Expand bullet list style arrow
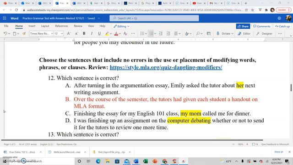293x165 pixels. (146, 33)
